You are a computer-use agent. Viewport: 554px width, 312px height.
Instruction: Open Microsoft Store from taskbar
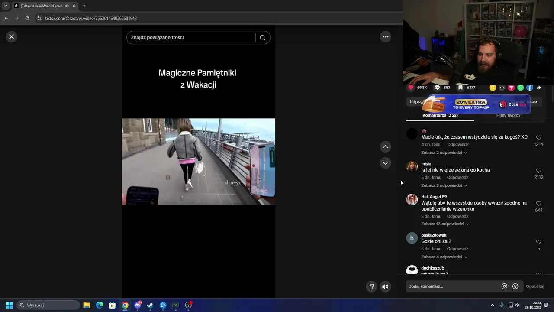click(x=112, y=305)
